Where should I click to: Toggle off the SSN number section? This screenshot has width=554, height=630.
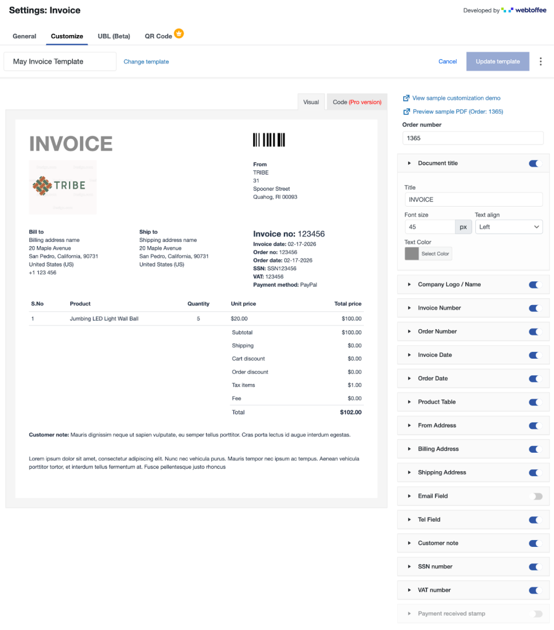pos(537,566)
